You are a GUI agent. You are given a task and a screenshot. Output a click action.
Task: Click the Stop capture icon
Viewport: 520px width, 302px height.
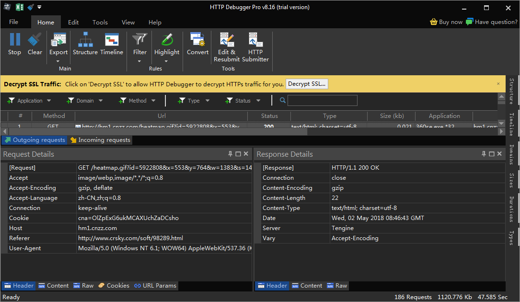(14, 39)
